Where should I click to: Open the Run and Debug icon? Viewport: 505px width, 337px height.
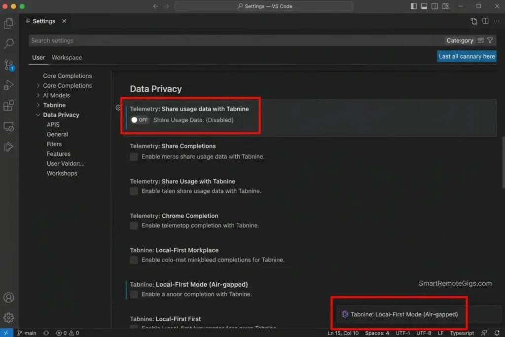click(8, 85)
